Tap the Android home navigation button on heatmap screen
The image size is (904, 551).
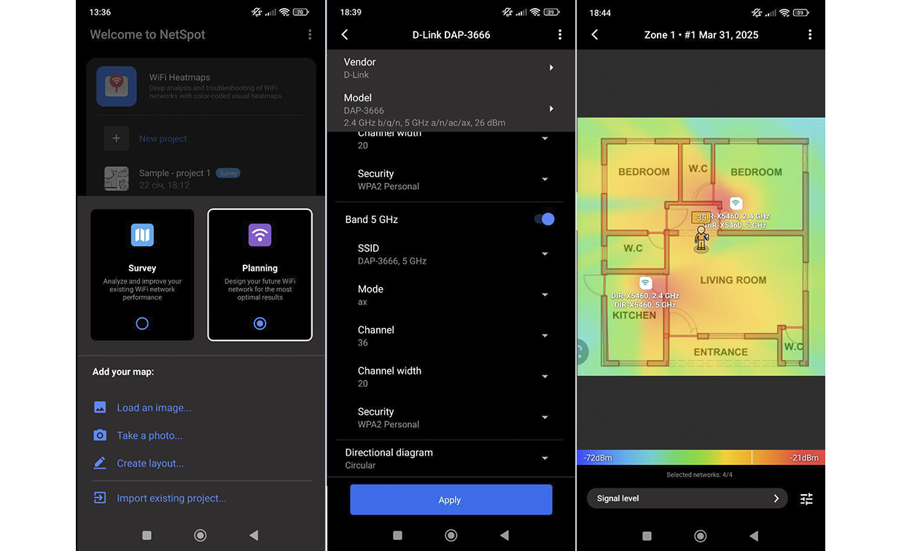pos(701,536)
